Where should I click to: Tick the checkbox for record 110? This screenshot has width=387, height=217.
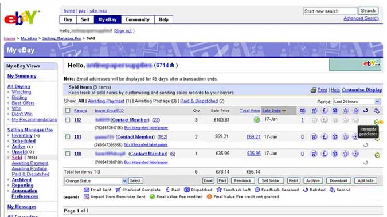pyautogui.click(x=68, y=154)
